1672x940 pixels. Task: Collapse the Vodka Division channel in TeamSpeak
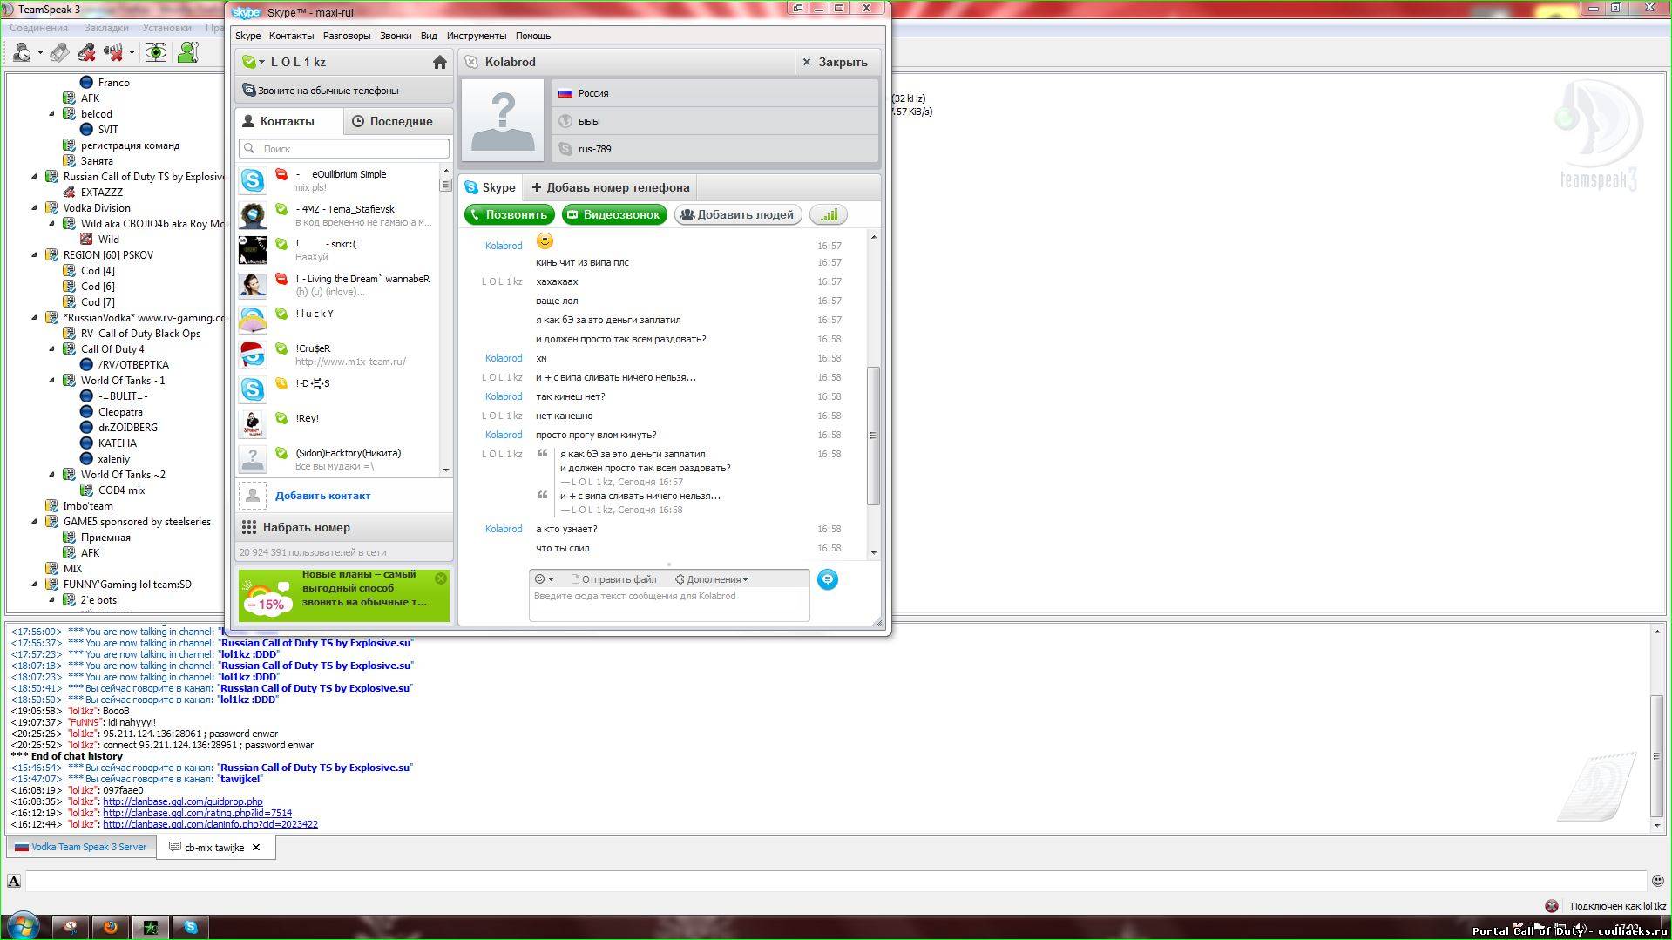[x=35, y=208]
